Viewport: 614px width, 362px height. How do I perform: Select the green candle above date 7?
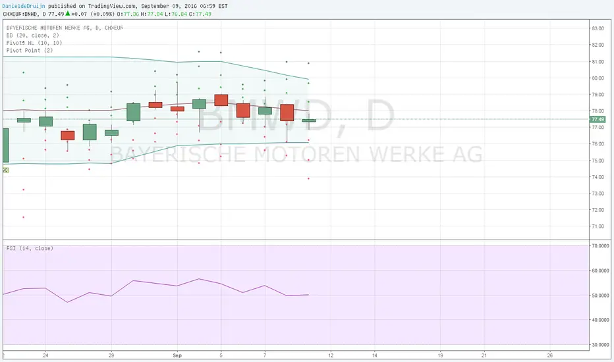(x=265, y=111)
